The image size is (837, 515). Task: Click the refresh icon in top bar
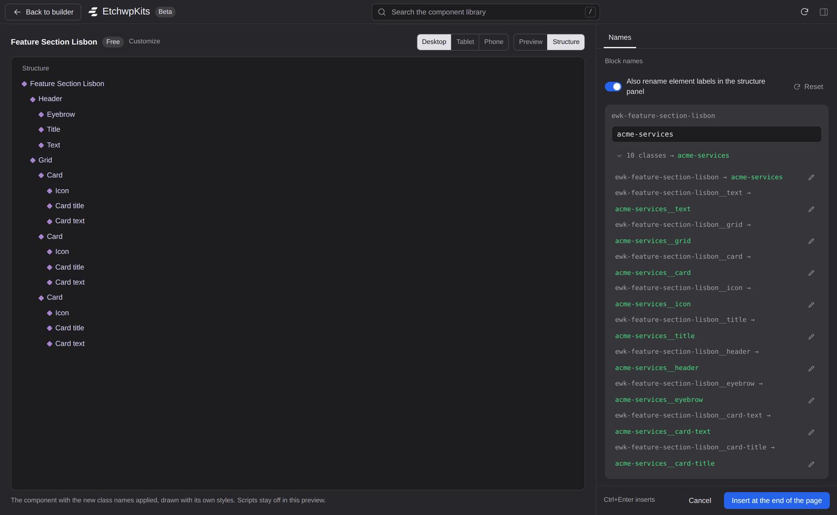pos(805,12)
